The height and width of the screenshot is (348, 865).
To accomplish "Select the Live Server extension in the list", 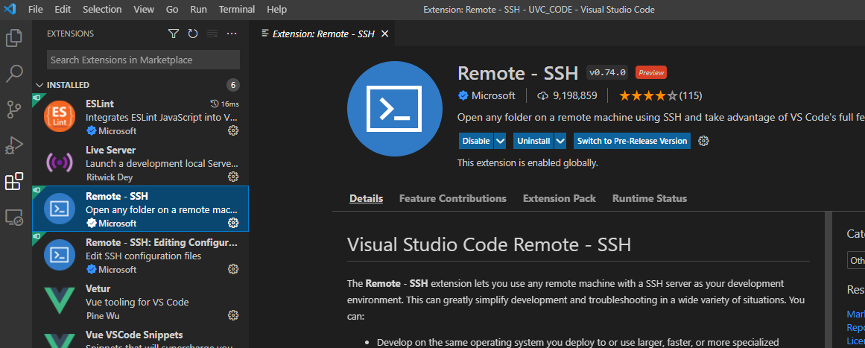I will [x=141, y=162].
